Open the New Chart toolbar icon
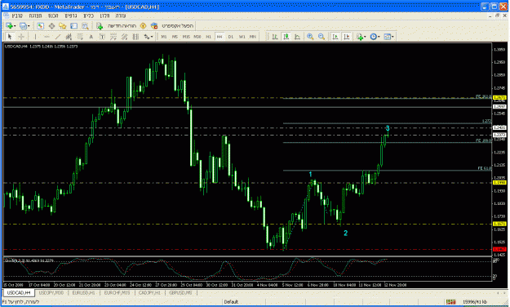 click(9, 25)
